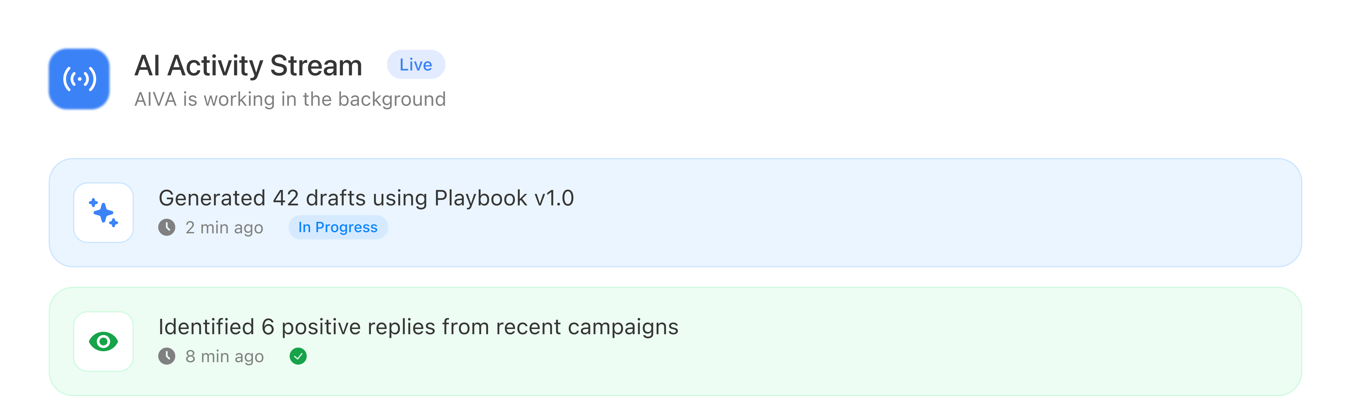Click the Playbook v1.0 mention
Image resolution: width=1351 pixels, height=412 pixels.
(x=504, y=198)
